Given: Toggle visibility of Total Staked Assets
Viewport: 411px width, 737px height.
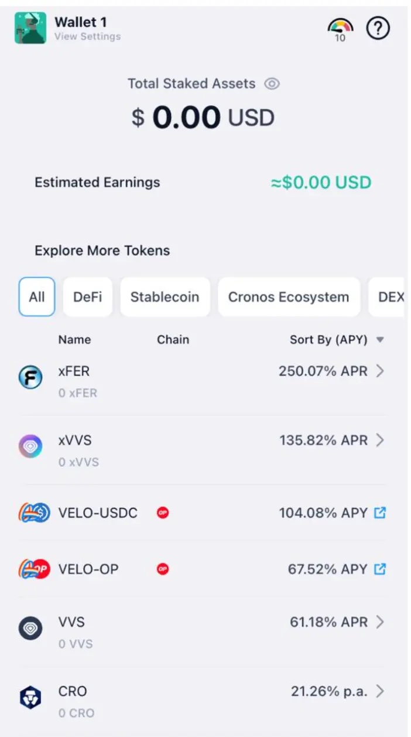Looking at the screenshot, I should point(272,84).
